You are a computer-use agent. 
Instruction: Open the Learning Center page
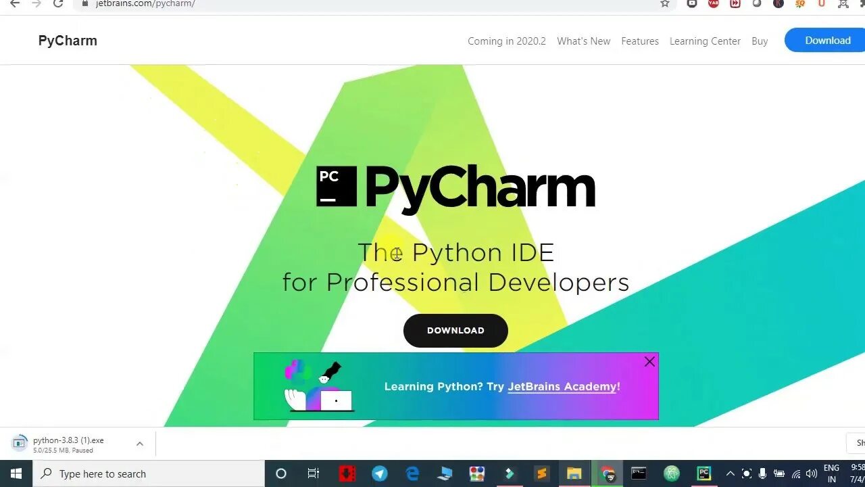(x=705, y=41)
